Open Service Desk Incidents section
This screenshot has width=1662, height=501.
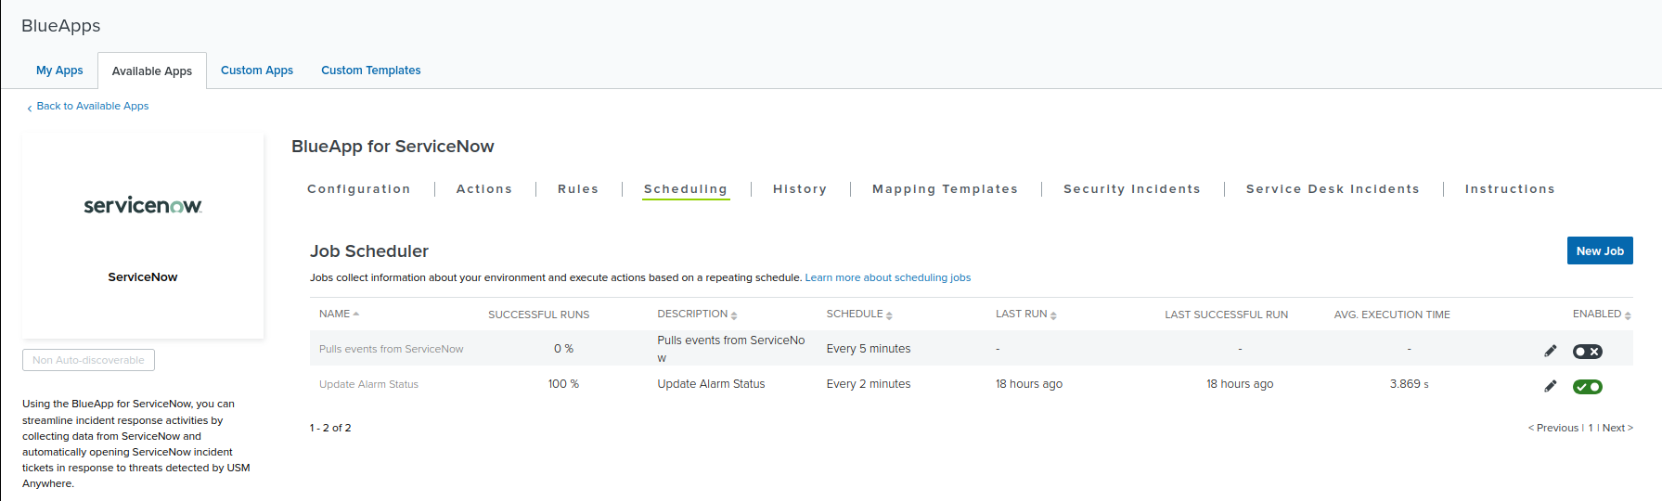point(1333,189)
